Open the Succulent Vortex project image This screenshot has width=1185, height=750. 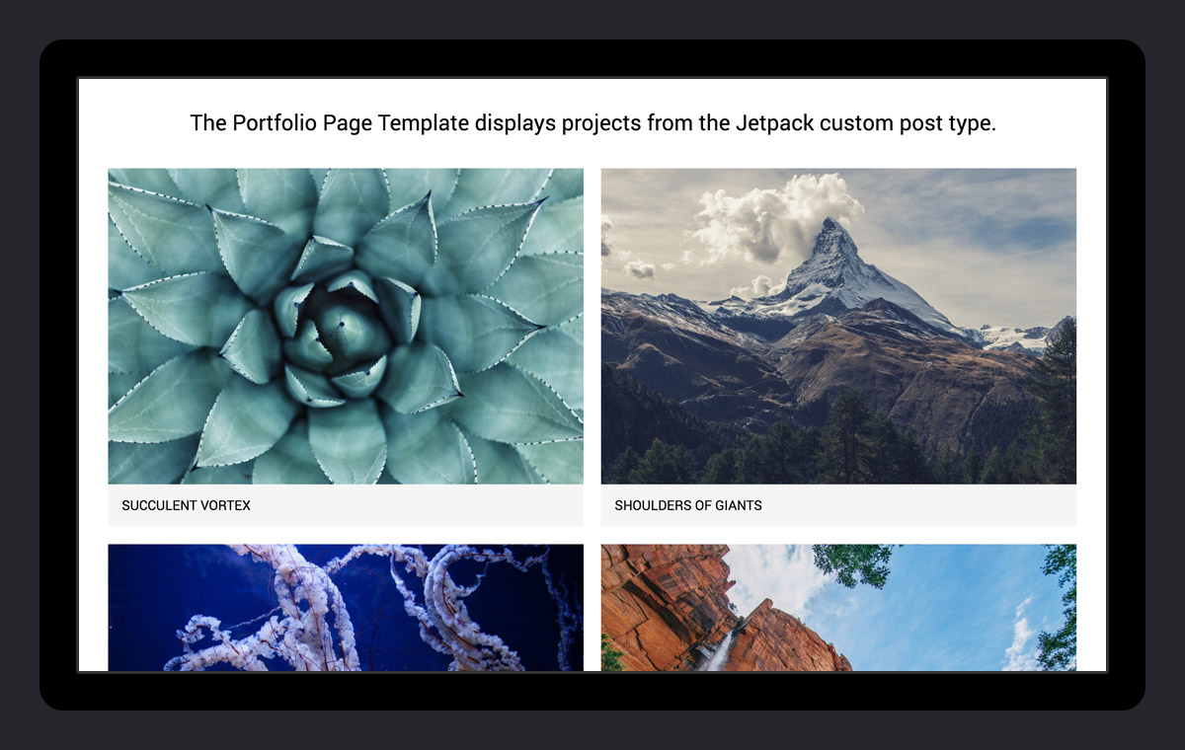(x=346, y=326)
